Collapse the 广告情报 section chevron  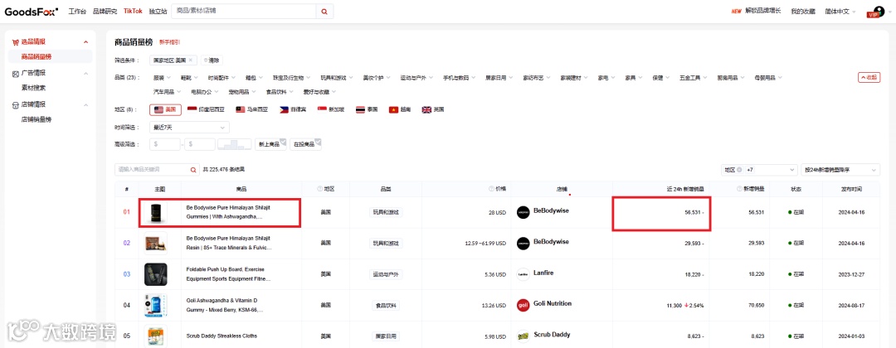(85, 73)
